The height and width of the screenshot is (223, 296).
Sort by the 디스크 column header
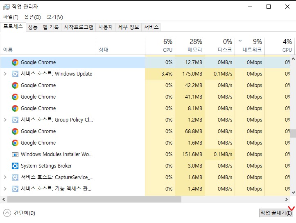click(x=220, y=46)
